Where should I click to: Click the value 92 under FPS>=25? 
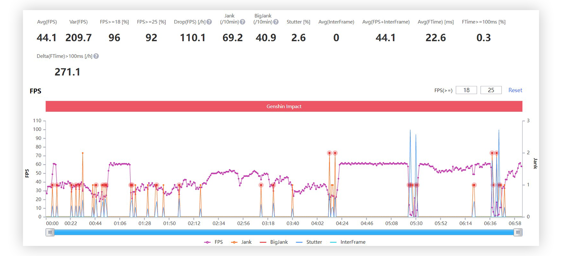(152, 38)
